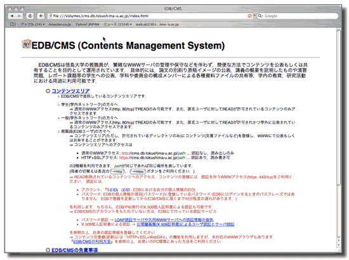Viewport: 349px width, 260px height.
Task: Open the 公開鍵基盤(X.509証明書) link
Action: 185,224
